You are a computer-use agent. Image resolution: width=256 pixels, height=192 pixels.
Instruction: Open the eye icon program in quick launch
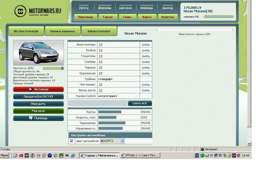(x=61, y=155)
